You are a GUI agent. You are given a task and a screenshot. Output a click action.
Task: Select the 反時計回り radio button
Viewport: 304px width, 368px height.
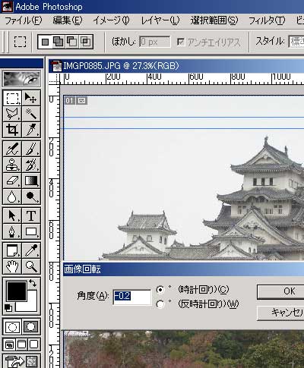[160, 304]
